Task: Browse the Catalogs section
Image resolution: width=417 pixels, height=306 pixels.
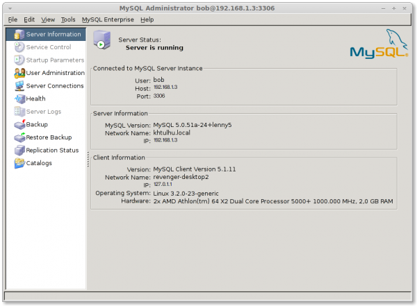Action: click(39, 163)
